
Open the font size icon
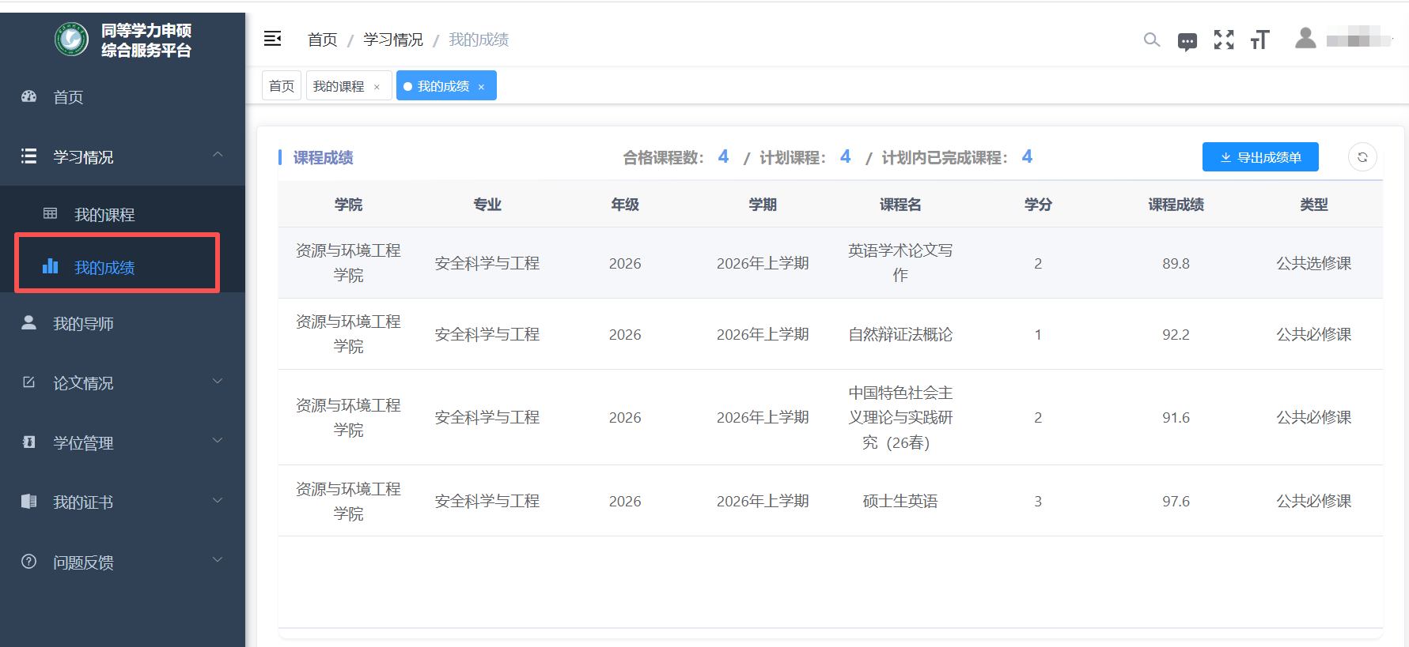tap(1259, 39)
